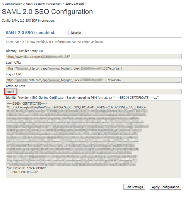Image resolution: width=188 pixels, height=199 pixels.
Task: Select the Logout URL input field
Action: click(x=93, y=80)
